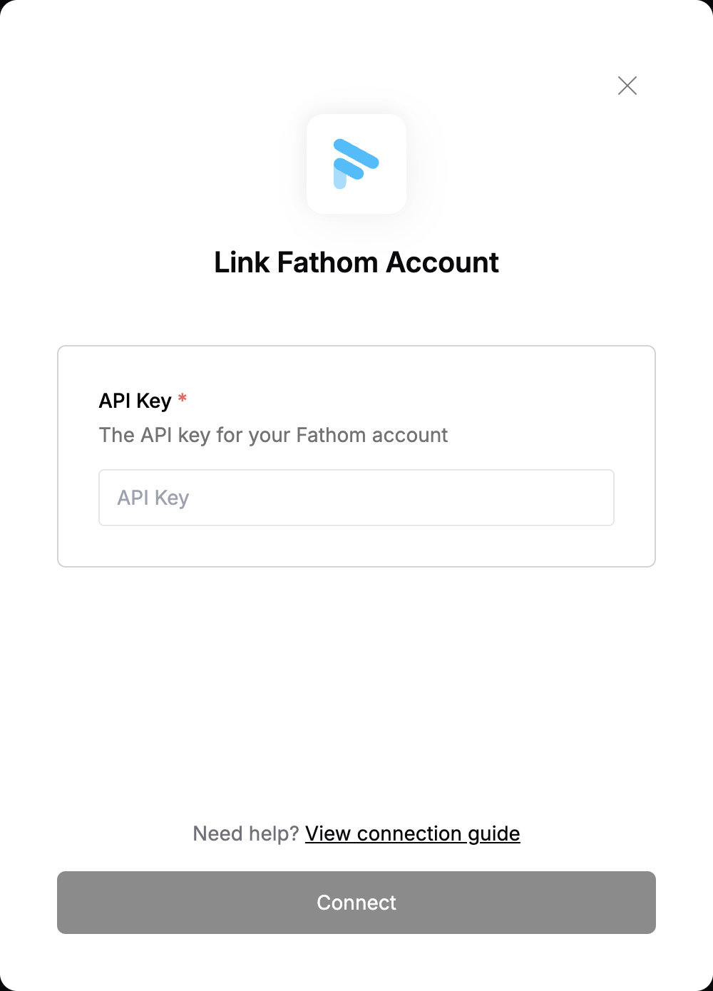Click the red required asterisk
The width and height of the screenshot is (713, 991).
point(183,398)
